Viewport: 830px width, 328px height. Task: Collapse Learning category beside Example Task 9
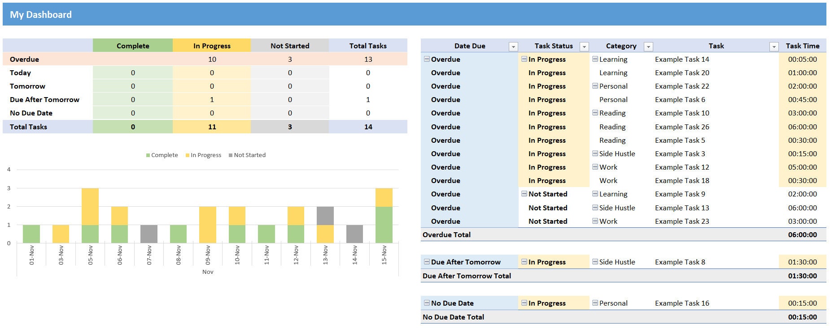pos(595,193)
